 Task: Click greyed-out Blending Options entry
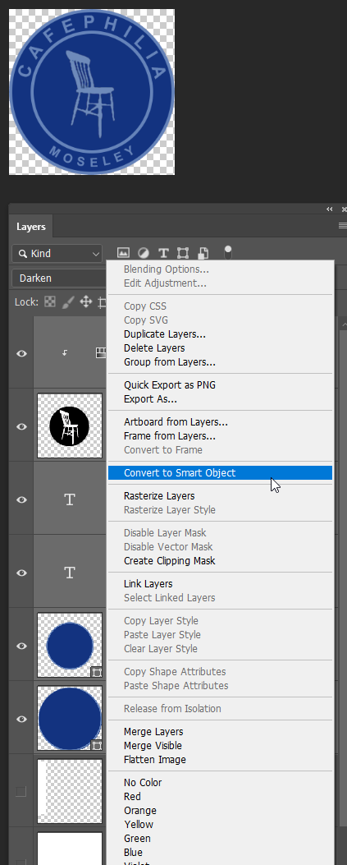(x=167, y=269)
